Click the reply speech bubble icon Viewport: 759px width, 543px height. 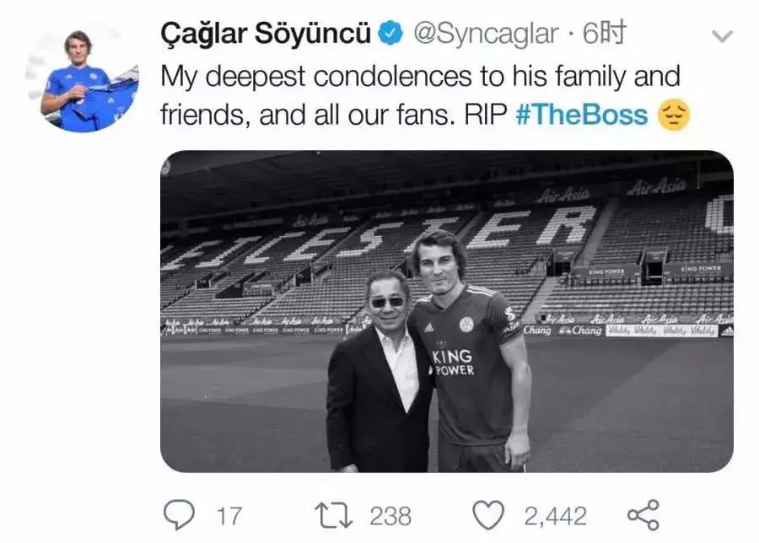(x=179, y=513)
